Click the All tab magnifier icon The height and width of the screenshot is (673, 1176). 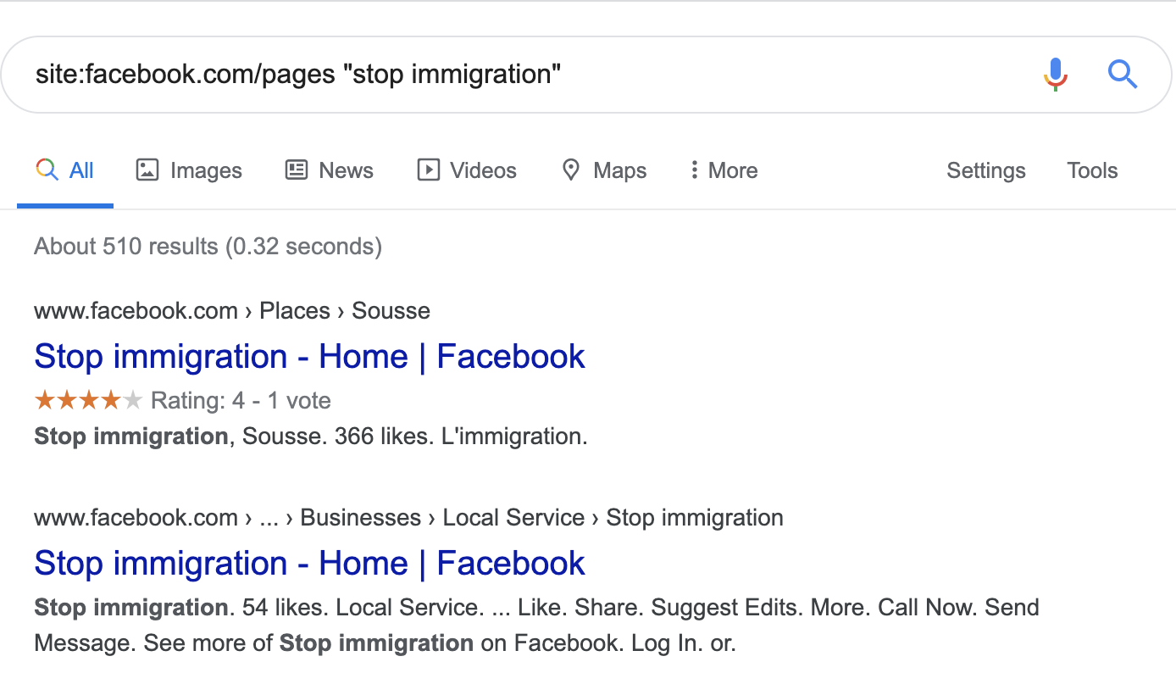(x=47, y=170)
